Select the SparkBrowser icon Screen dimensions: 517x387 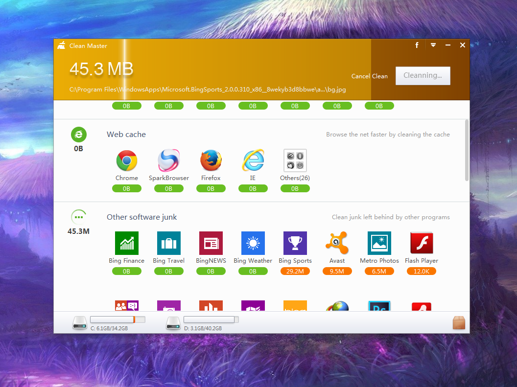click(x=169, y=160)
